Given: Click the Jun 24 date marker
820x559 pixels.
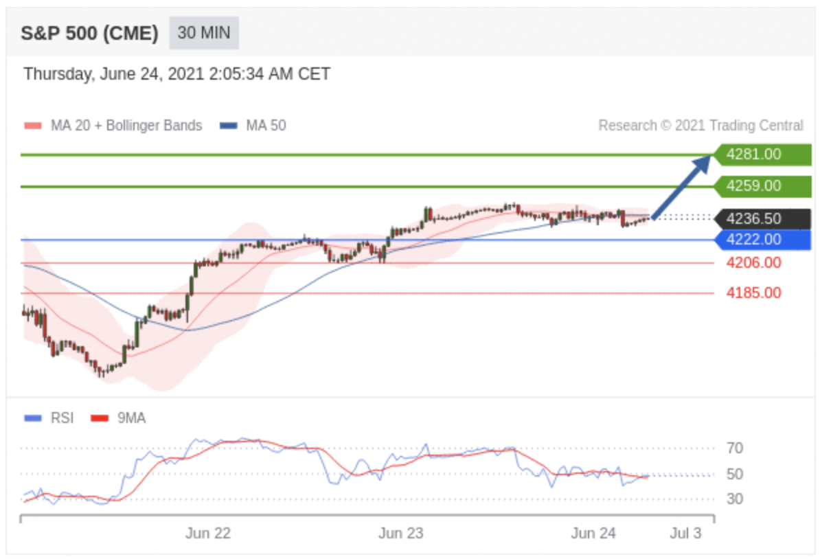Looking at the screenshot, I should click(594, 534).
